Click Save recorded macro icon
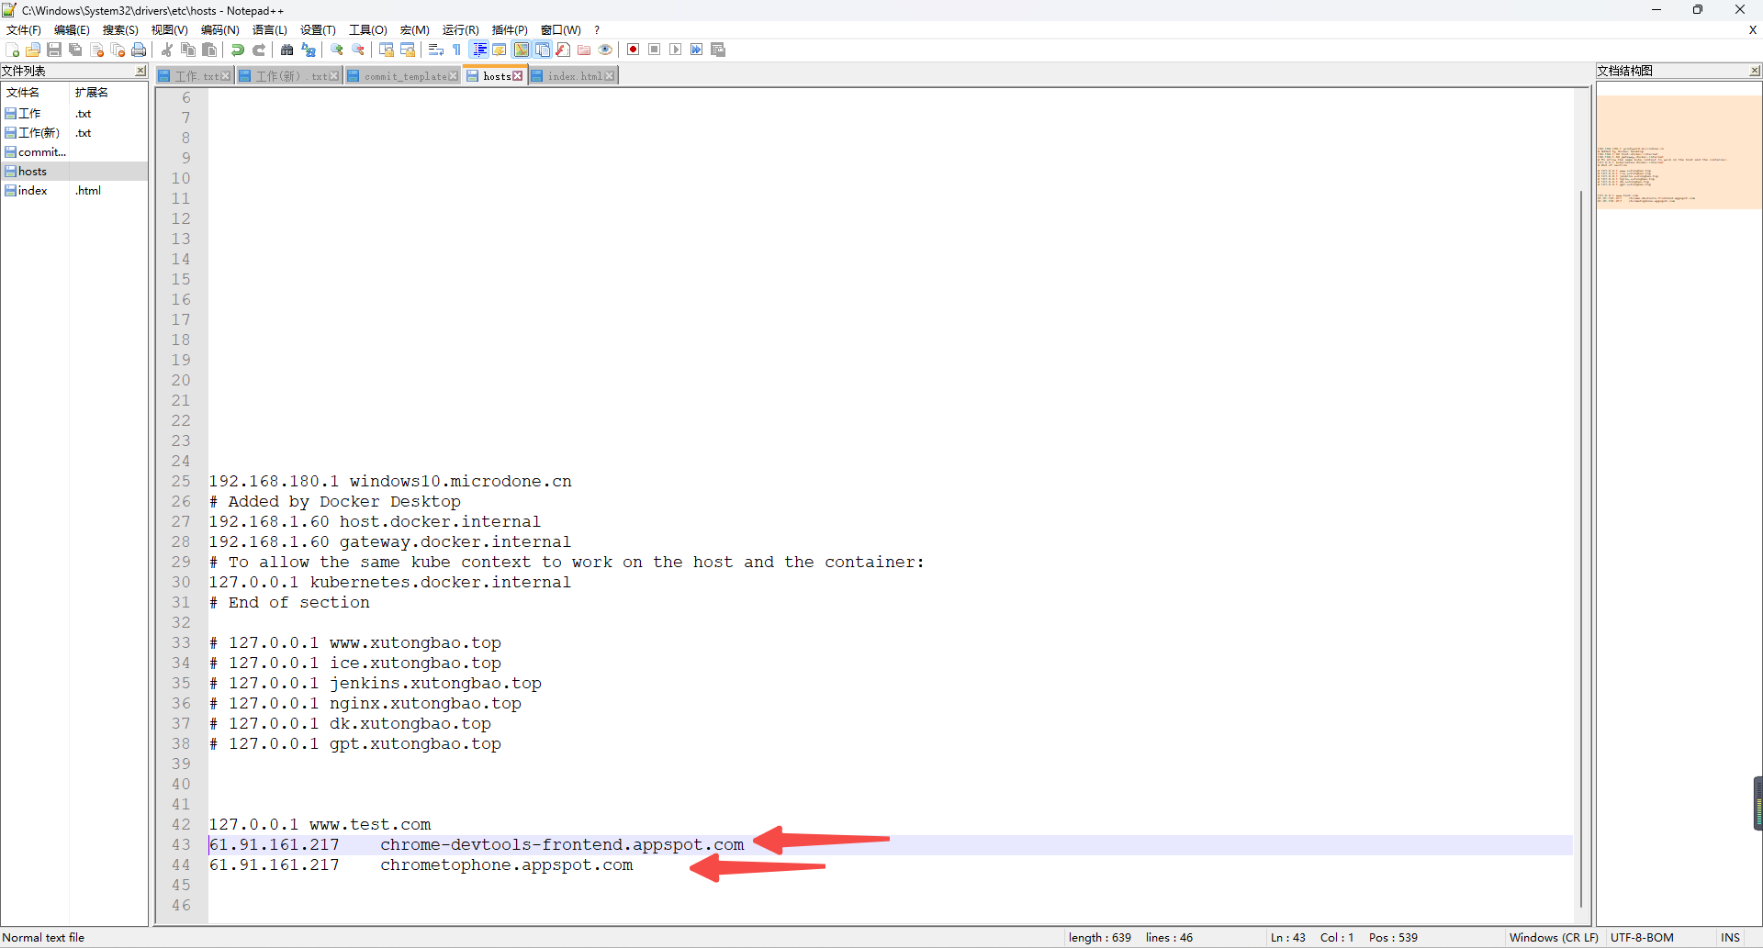This screenshot has width=1763, height=948. pyautogui.click(x=718, y=50)
